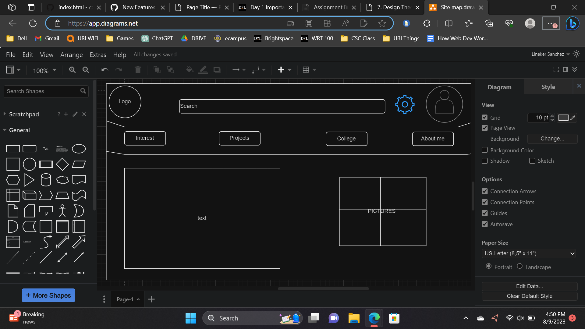Toggle the Grid checkbox on
Viewport: 585px width, 329px height.
(484, 117)
